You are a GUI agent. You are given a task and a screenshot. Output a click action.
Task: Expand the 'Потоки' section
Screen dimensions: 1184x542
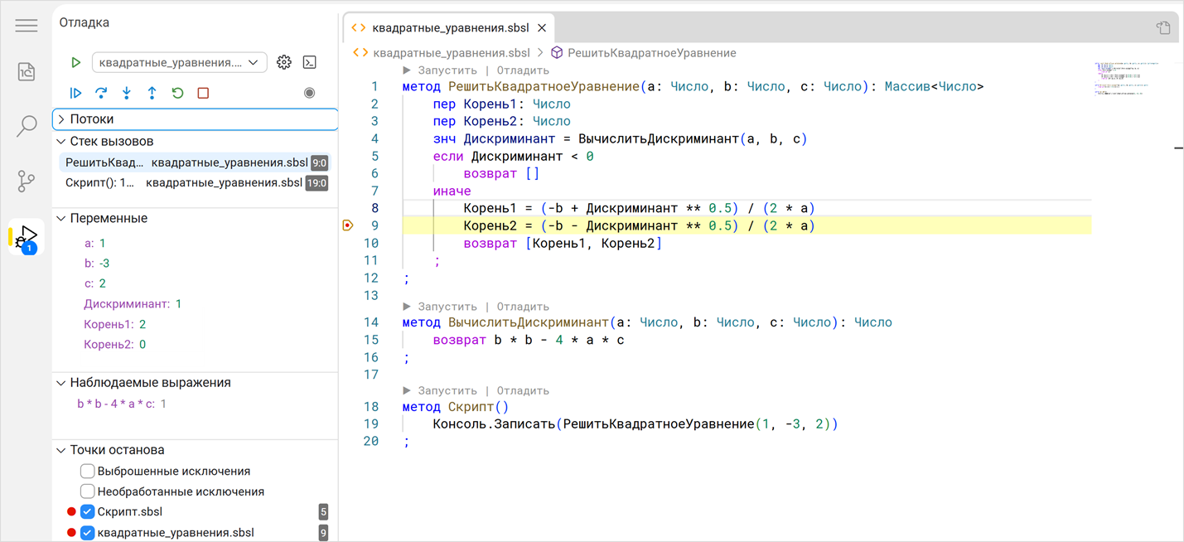point(196,119)
